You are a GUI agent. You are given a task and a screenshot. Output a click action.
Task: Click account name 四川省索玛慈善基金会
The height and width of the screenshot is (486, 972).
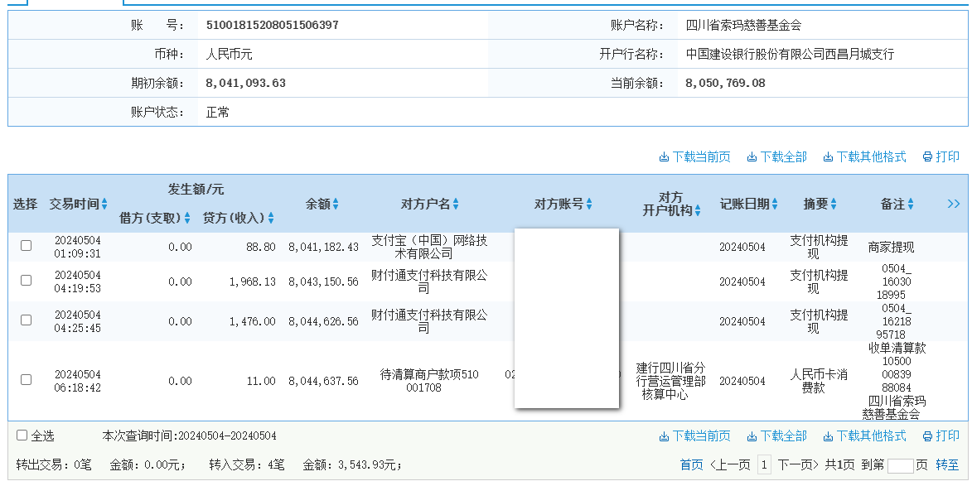[x=743, y=26]
